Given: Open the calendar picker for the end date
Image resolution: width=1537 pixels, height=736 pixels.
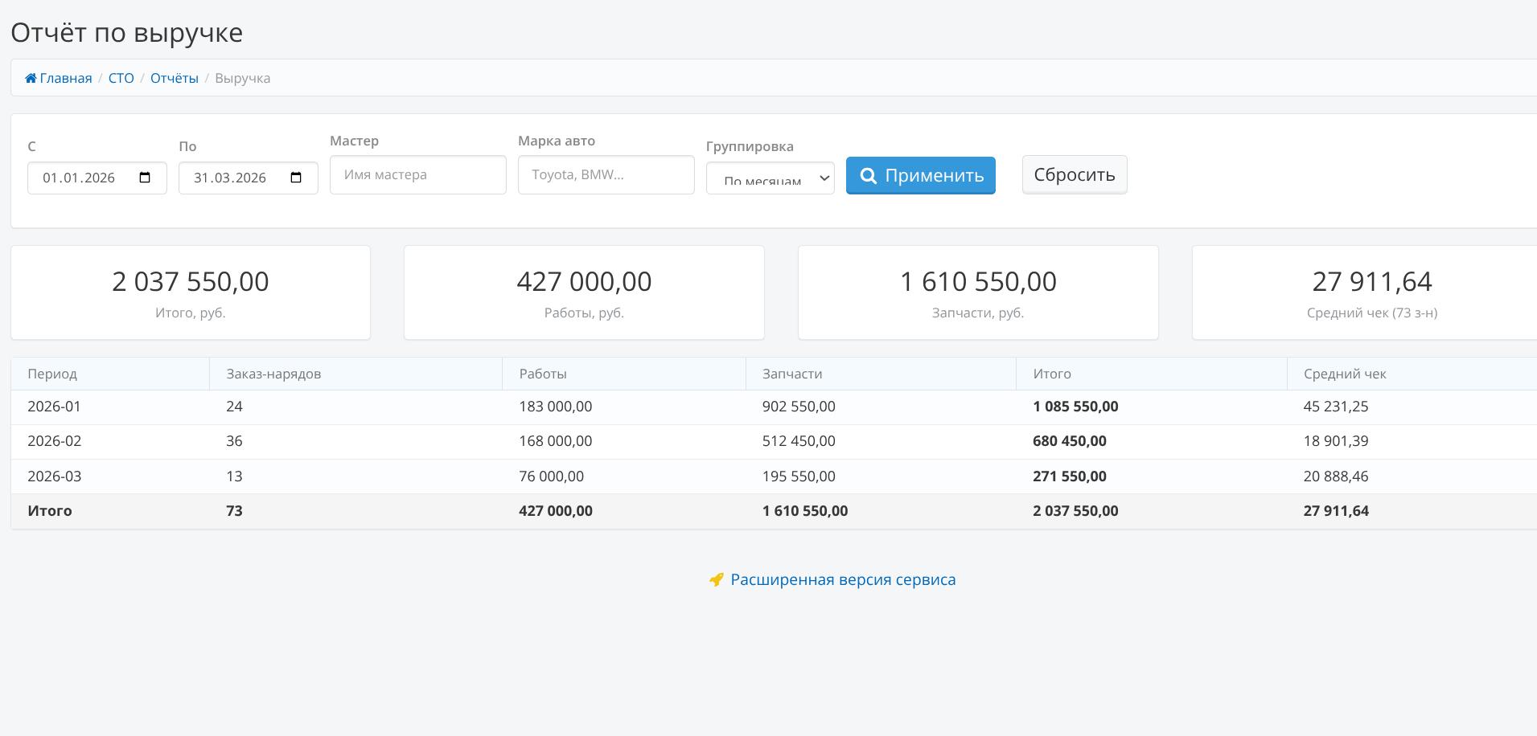Looking at the screenshot, I should (x=298, y=178).
